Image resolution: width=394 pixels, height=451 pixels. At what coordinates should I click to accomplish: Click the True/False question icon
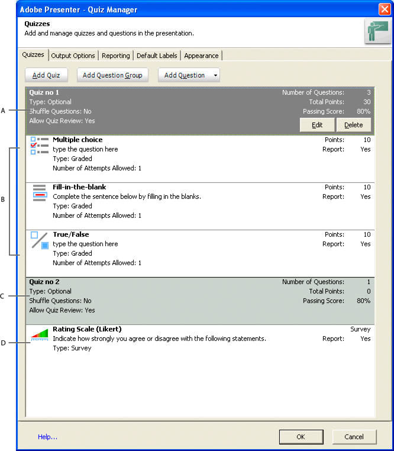coord(40,240)
